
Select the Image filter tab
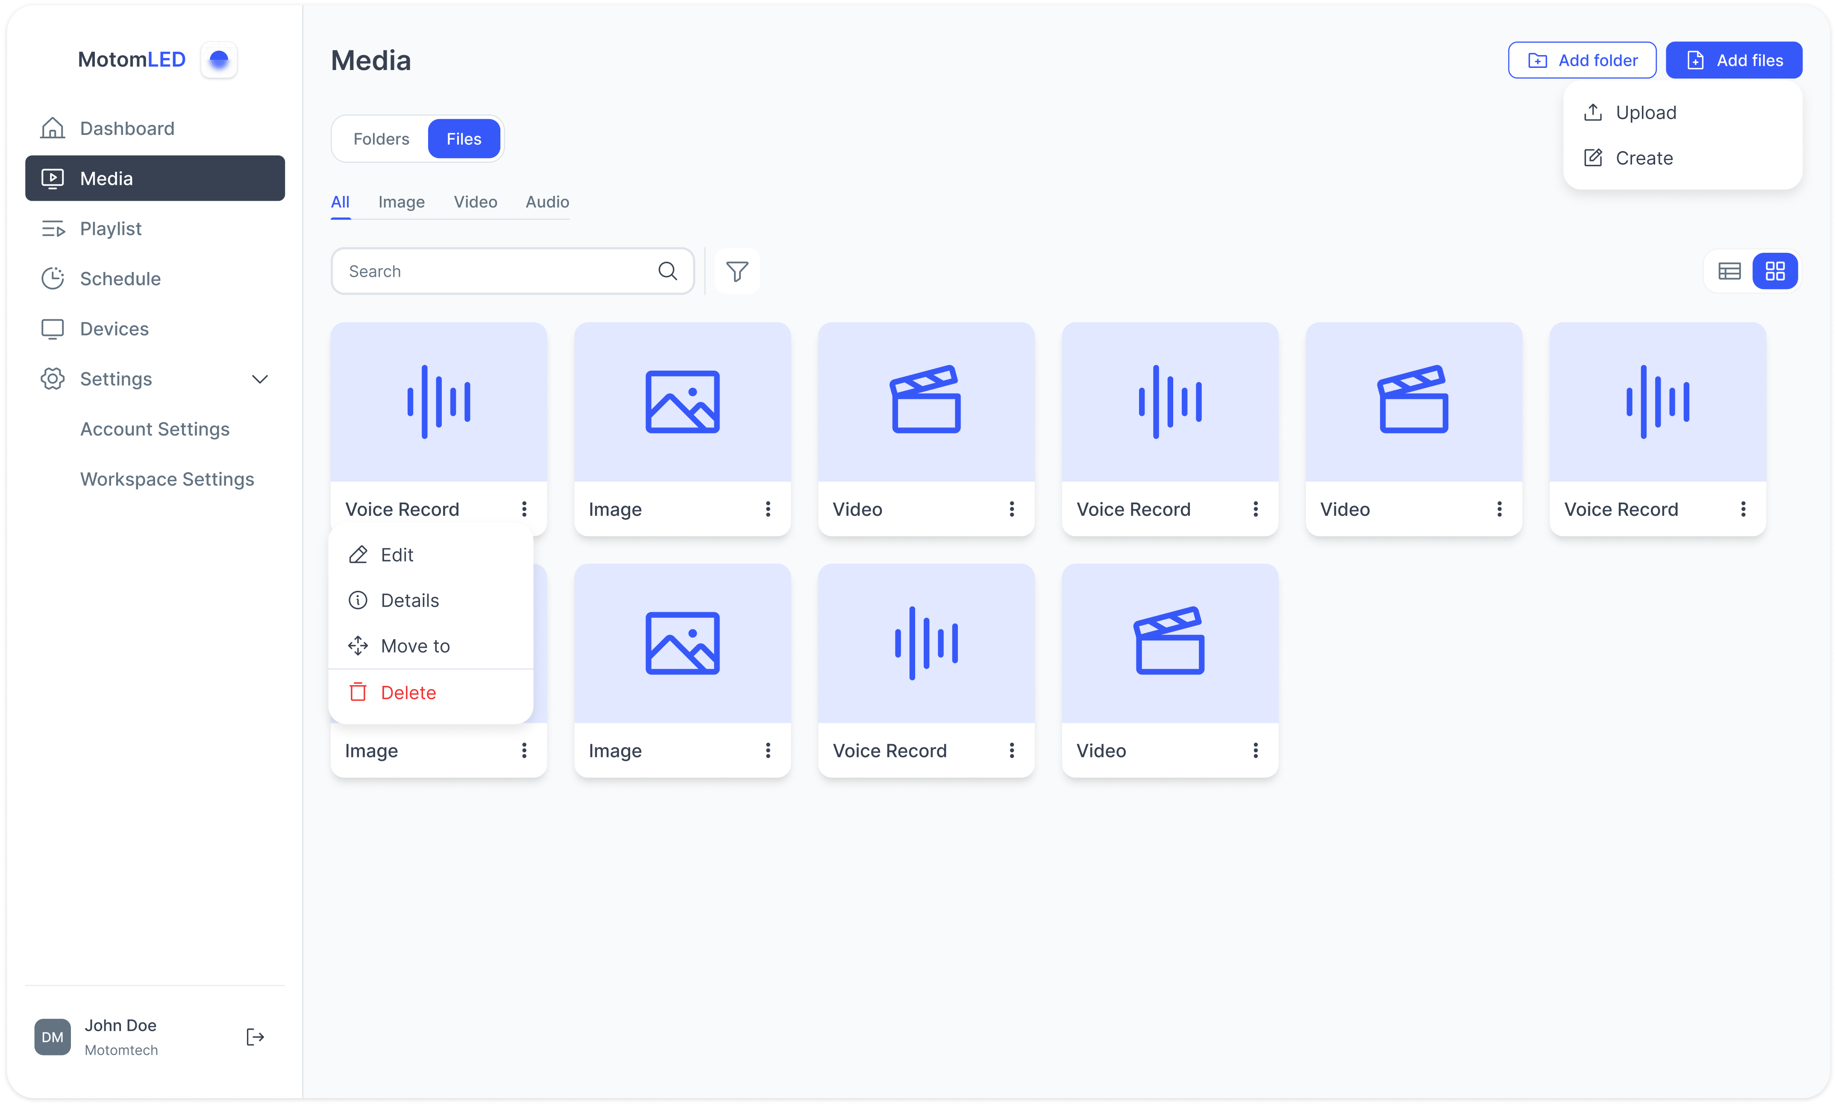402,202
